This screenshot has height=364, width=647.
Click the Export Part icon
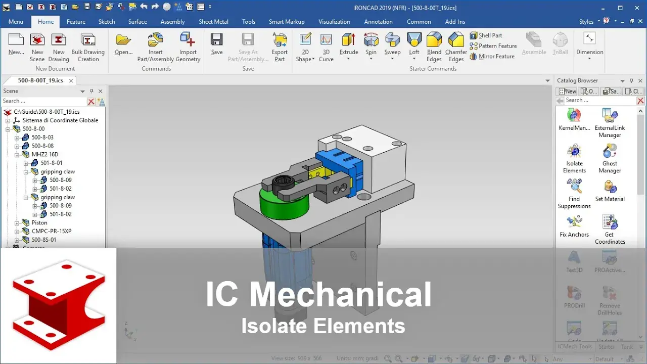pyautogui.click(x=280, y=40)
